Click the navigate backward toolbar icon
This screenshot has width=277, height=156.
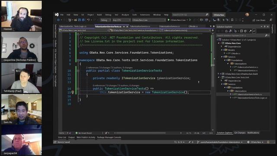coord(58,20)
